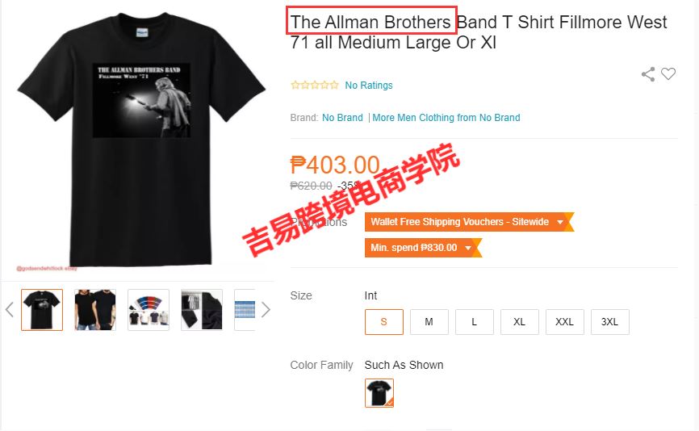Expand Min. spend ₱830.00 voucher dropdown
Screen dimensions: 699x431
click(423, 248)
